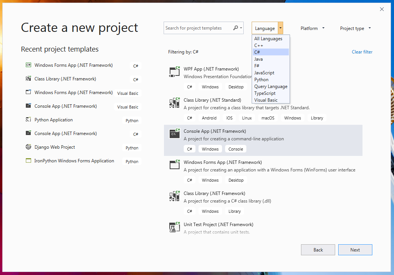The width and height of the screenshot is (394, 275).
Task: Click the Django Web Project globe icon
Action: (x=28, y=147)
